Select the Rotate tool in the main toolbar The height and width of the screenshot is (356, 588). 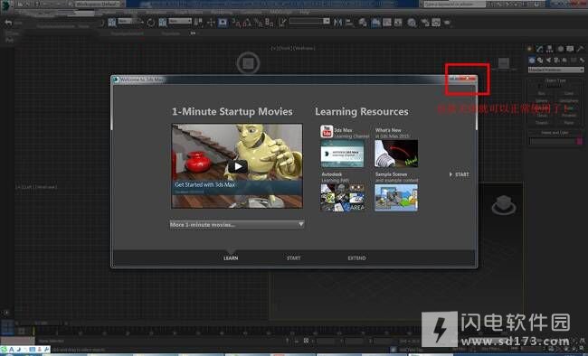(x=151, y=23)
